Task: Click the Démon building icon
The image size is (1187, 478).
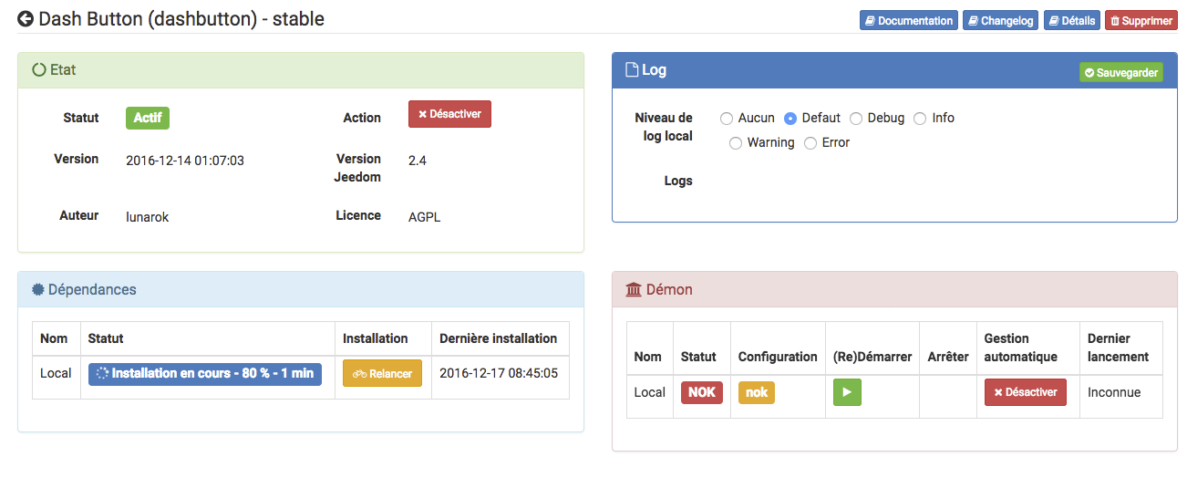Action: [x=634, y=289]
